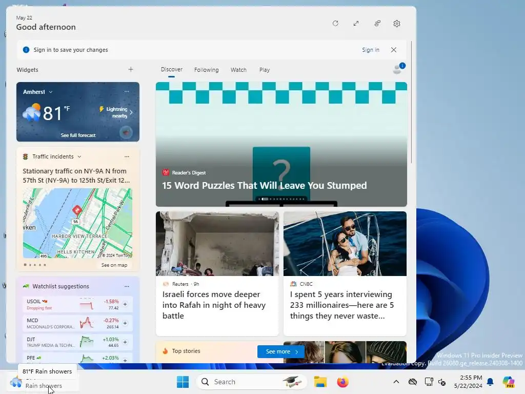Viewport: 525px width, 394px height.
Task: Open Copilot preview icon
Action: (508, 382)
